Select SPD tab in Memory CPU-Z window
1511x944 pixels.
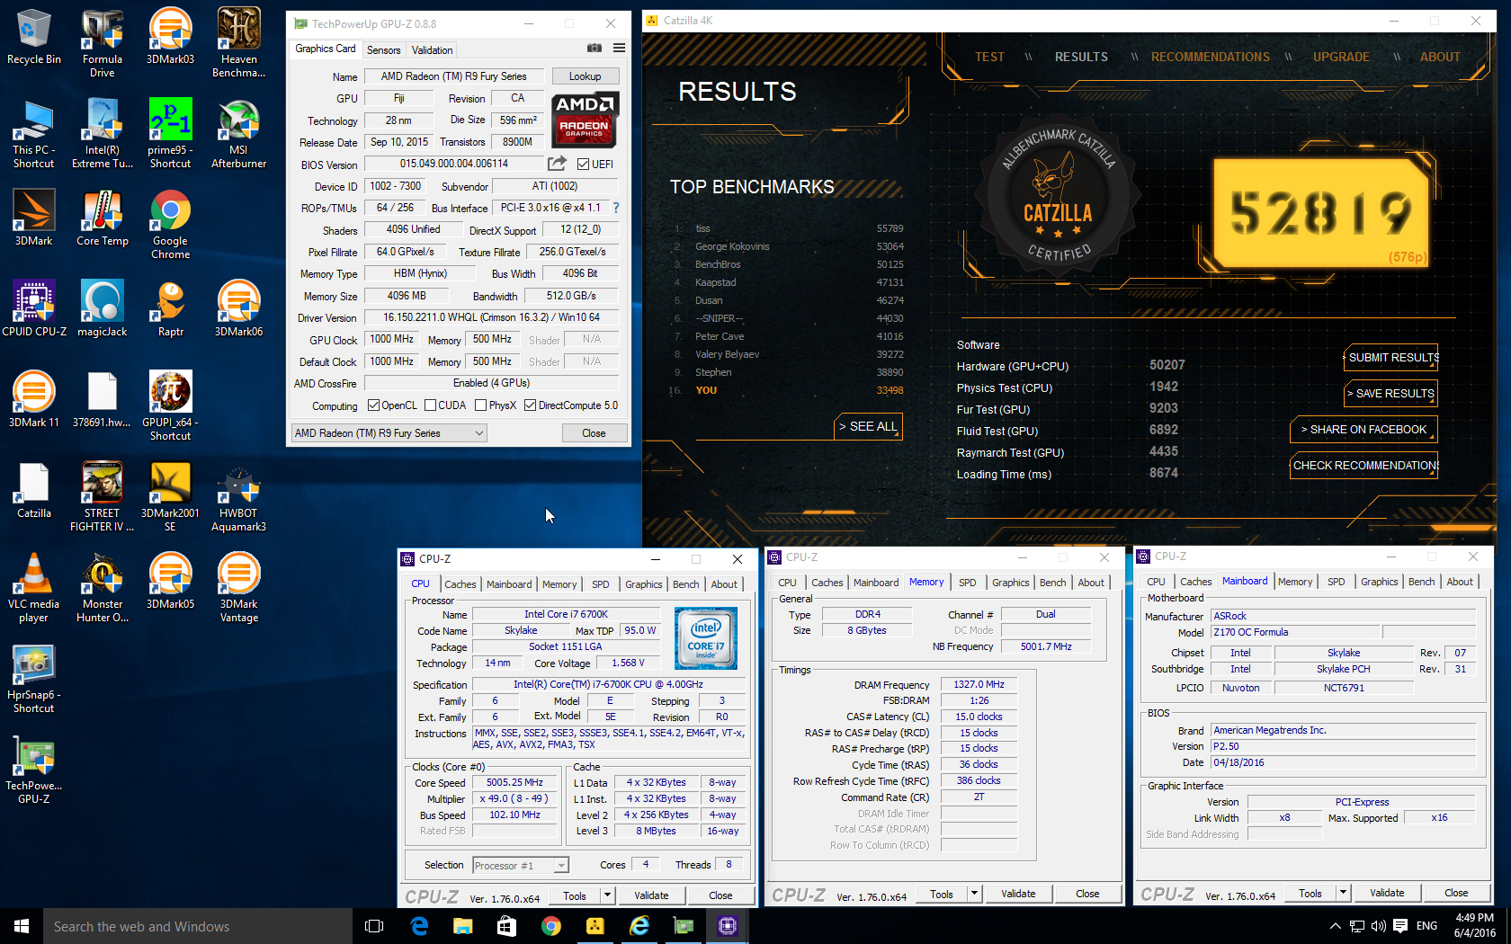click(x=967, y=583)
